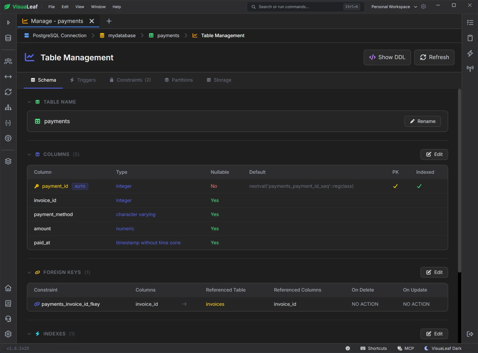Click the broadcast antenna icon in right panel
Screen dimensions: 478x353
point(470,69)
